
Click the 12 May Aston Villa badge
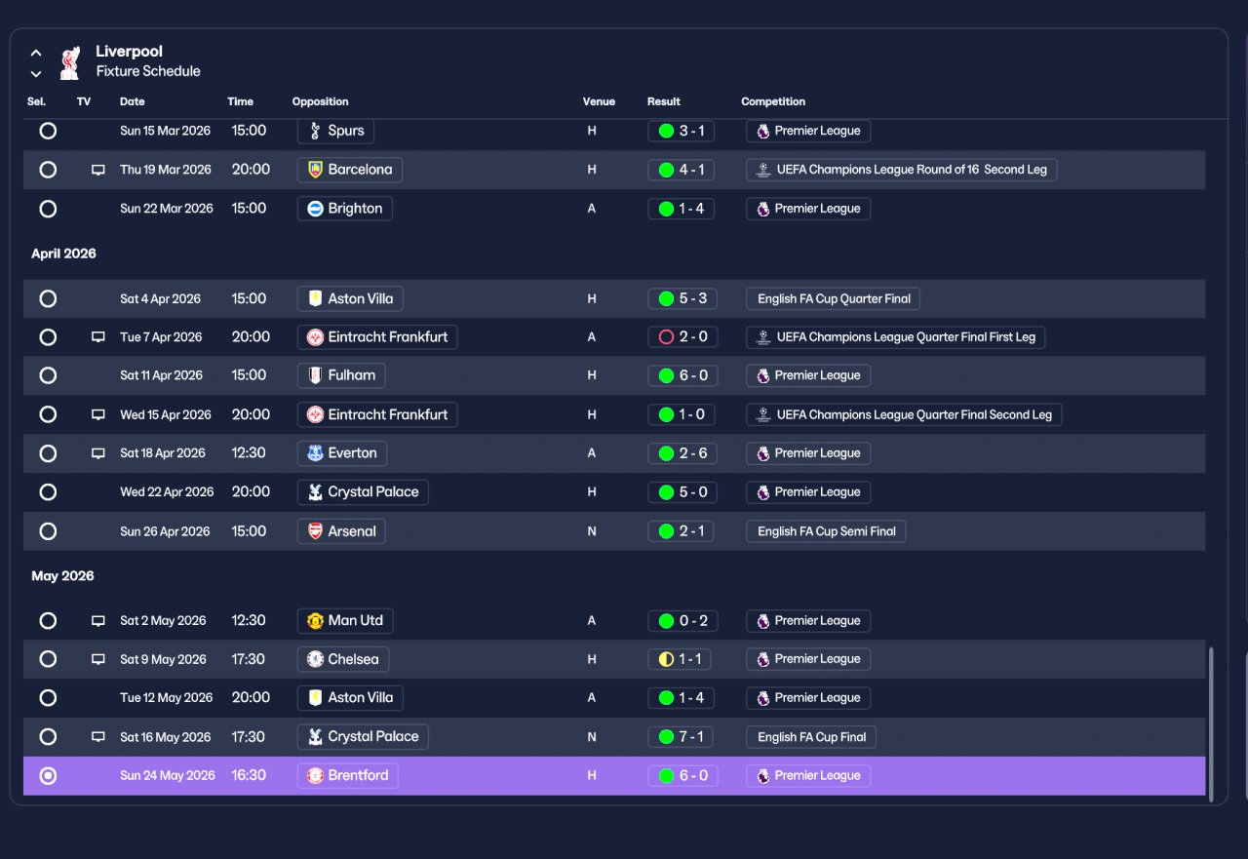[x=315, y=698]
